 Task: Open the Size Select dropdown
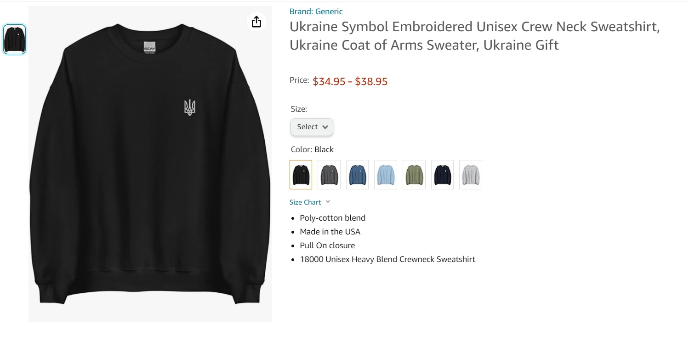[312, 127]
